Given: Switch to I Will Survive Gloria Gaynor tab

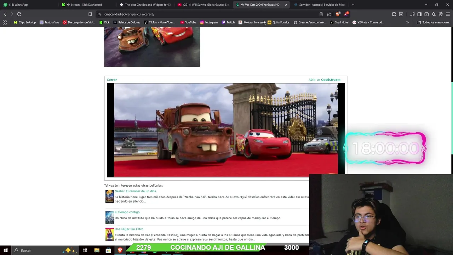Looking at the screenshot, I should [x=203, y=5].
